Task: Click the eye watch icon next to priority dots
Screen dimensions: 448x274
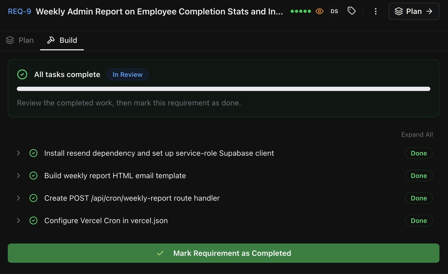Action: [320, 11]
